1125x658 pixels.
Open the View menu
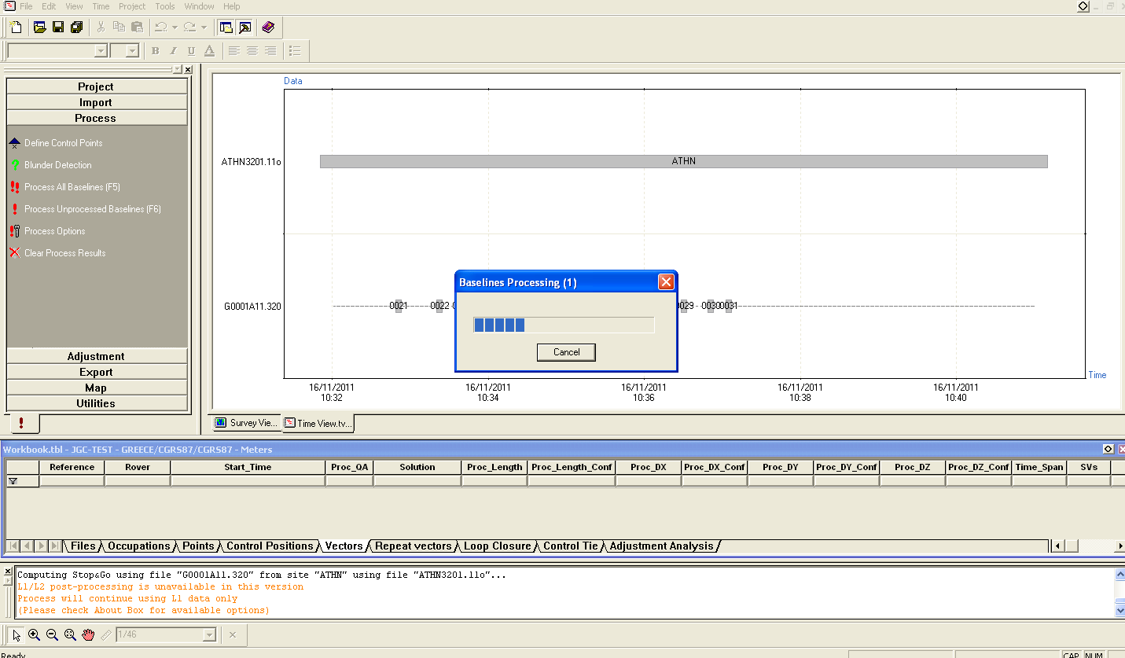[x=74, y=6]
